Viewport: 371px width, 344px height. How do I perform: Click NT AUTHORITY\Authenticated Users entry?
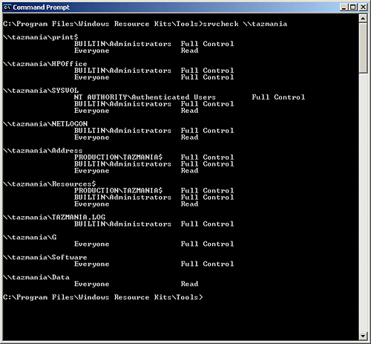(x=145, y=97)
